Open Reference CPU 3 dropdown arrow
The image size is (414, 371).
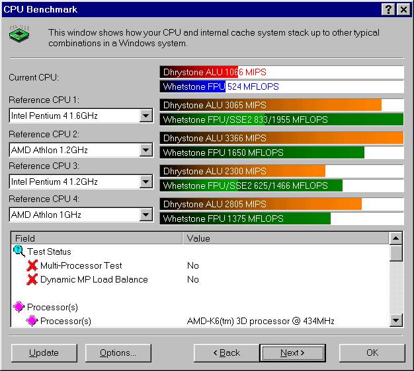click(x=145, y=182)
